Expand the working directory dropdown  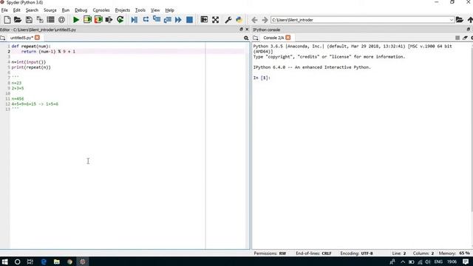click(x=452, y=20)
